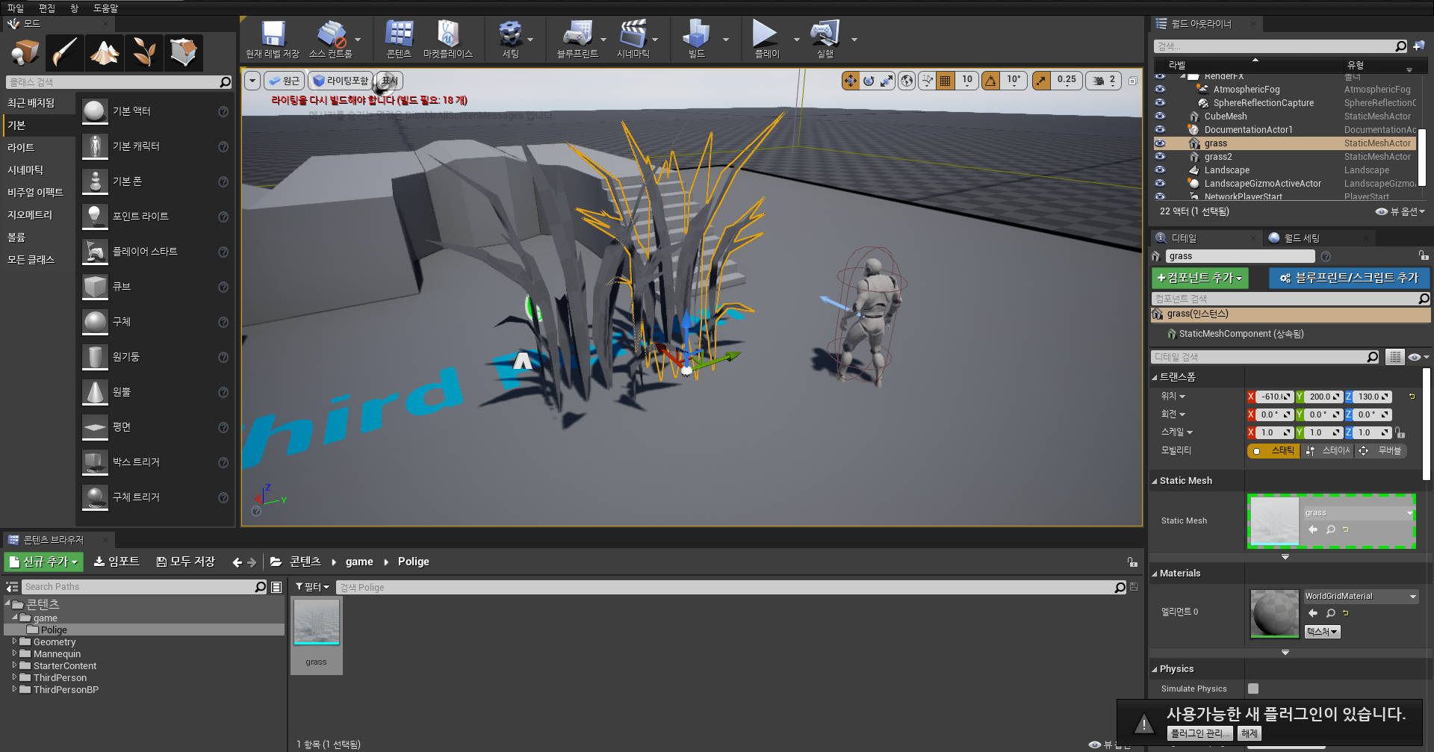This screenshot has height=752, width=1434.
Task: Activate translate gizmo mode in viewport
Action: [x=851, y=81]
